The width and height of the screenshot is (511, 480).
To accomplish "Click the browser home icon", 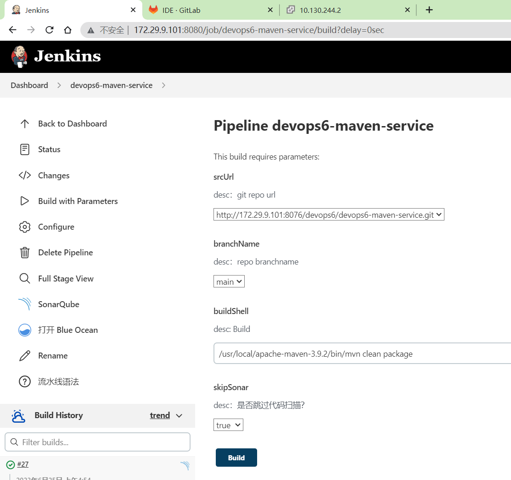I will pos(67,30).
